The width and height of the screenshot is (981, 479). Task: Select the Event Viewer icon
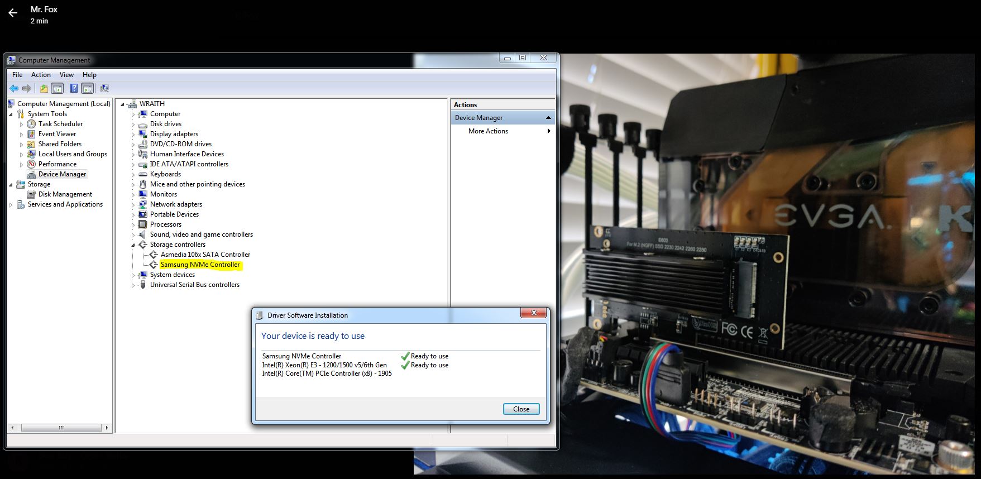tap(31, 134)
